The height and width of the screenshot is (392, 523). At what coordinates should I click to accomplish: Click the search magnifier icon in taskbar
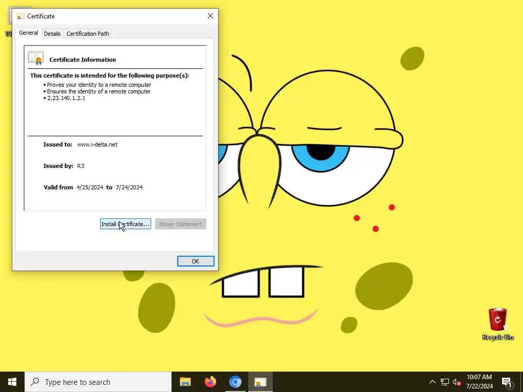pyautogui.click(x=35, y=382)
